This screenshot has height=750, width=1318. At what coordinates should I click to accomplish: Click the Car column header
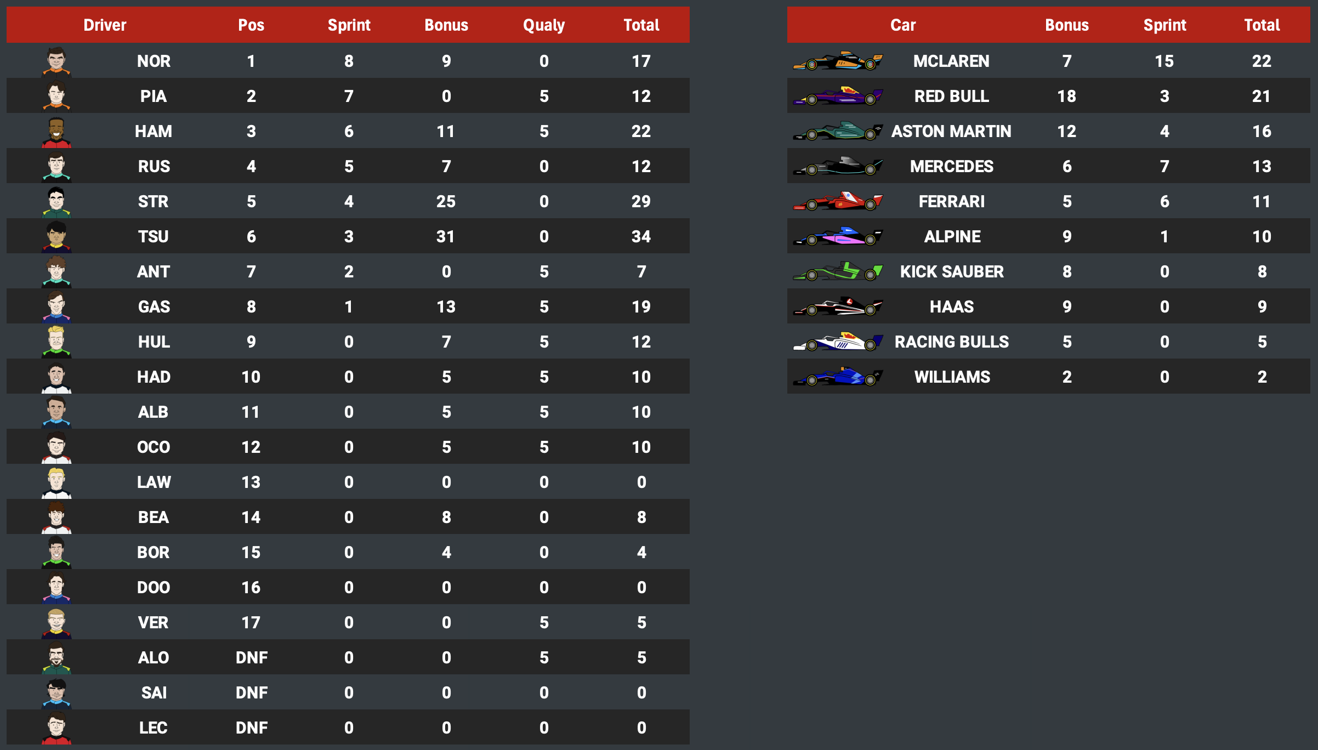pyautogui.click(x=903, y=25)
